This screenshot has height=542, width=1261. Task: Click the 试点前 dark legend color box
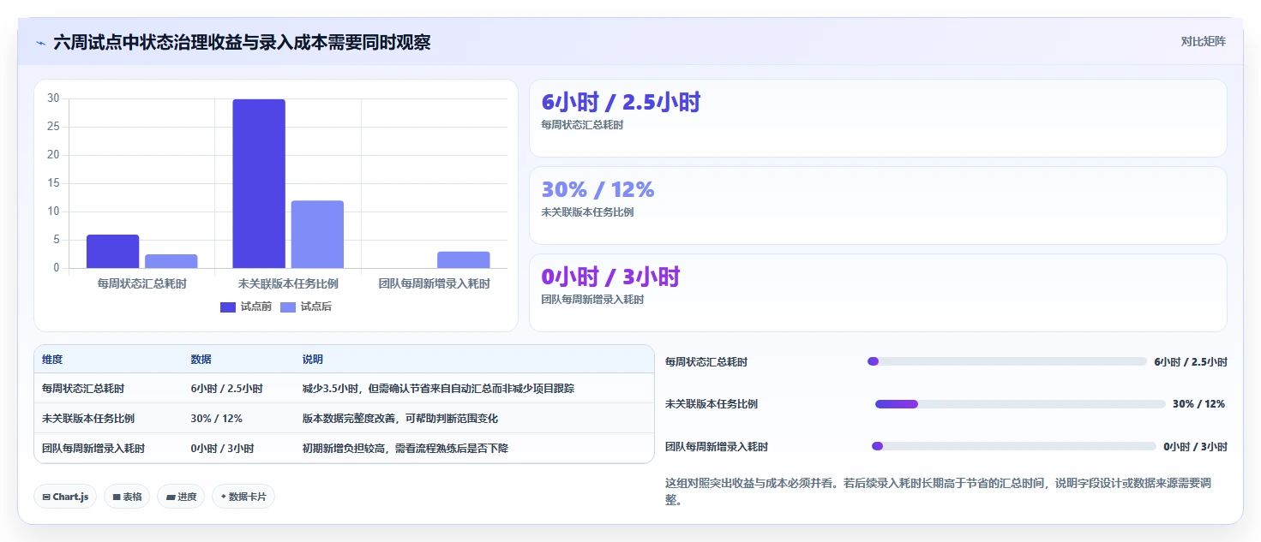(228, 307)
